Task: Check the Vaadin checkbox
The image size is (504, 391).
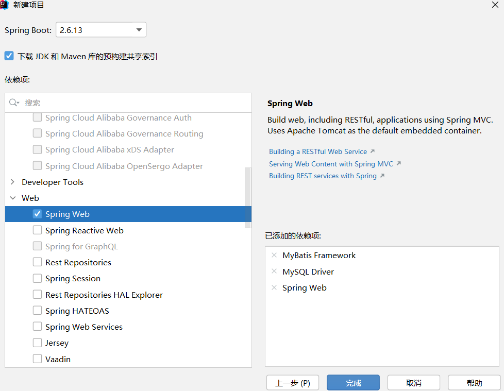Action: (x=37, y=359)
